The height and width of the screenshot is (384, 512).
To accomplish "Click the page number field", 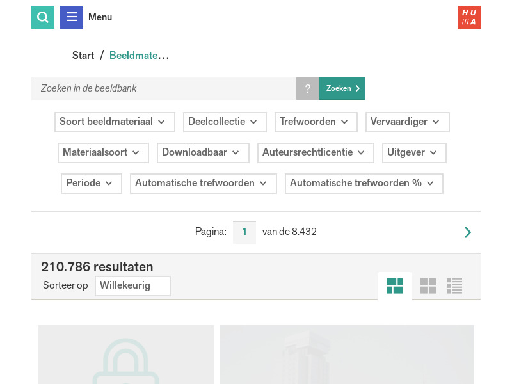I will pyautogui.click(x=244, y=232).
